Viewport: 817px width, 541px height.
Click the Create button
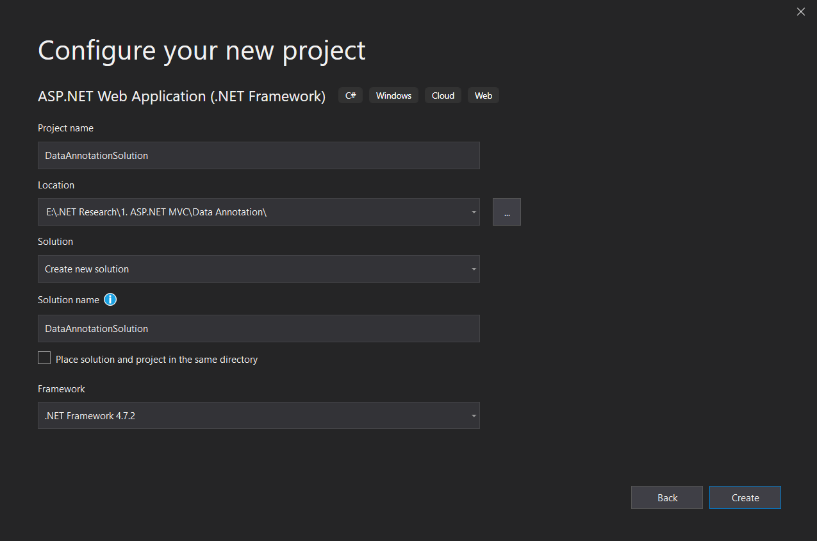click(x=745, y=497)
